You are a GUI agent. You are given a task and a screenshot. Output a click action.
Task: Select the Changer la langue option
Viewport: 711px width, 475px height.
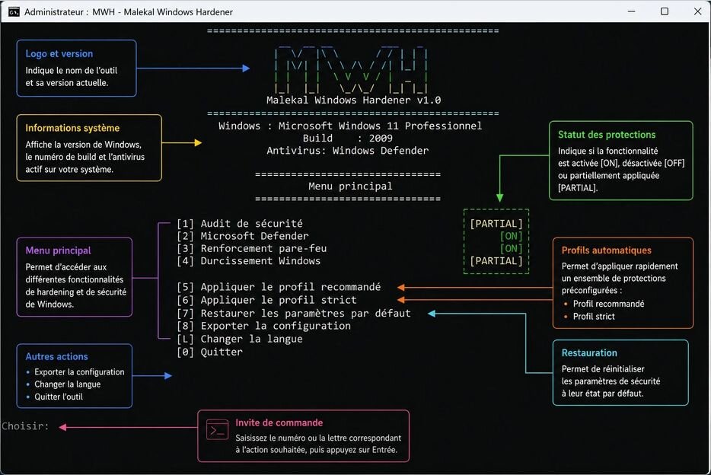240,339
